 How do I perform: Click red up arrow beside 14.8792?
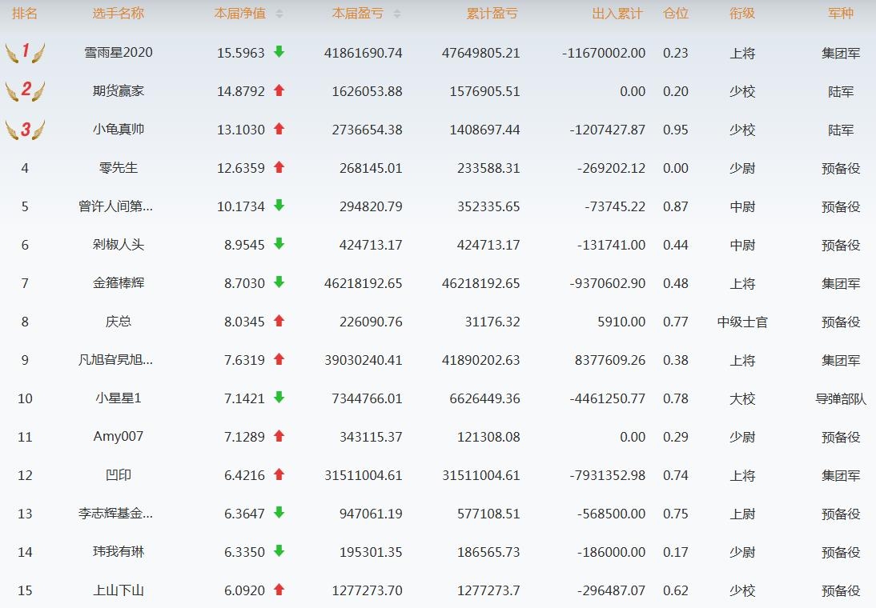(x=279, y=90)
